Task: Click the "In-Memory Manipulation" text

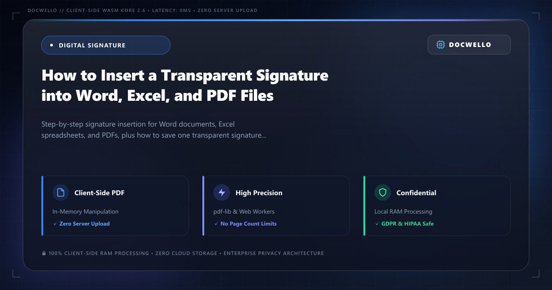Action: click(x=86, y=212)
